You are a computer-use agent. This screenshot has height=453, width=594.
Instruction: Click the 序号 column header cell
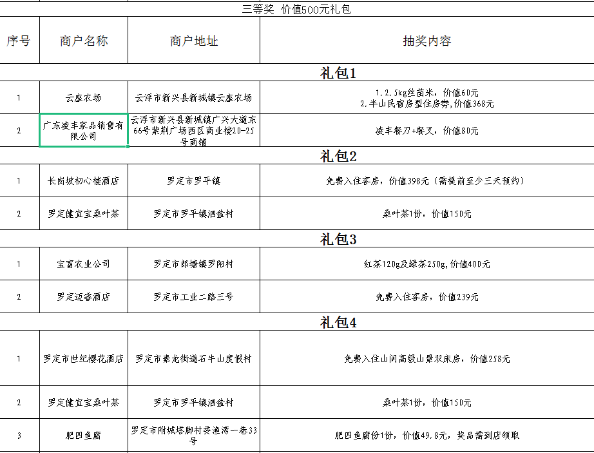pyautogui.click(x=19, y=41)
